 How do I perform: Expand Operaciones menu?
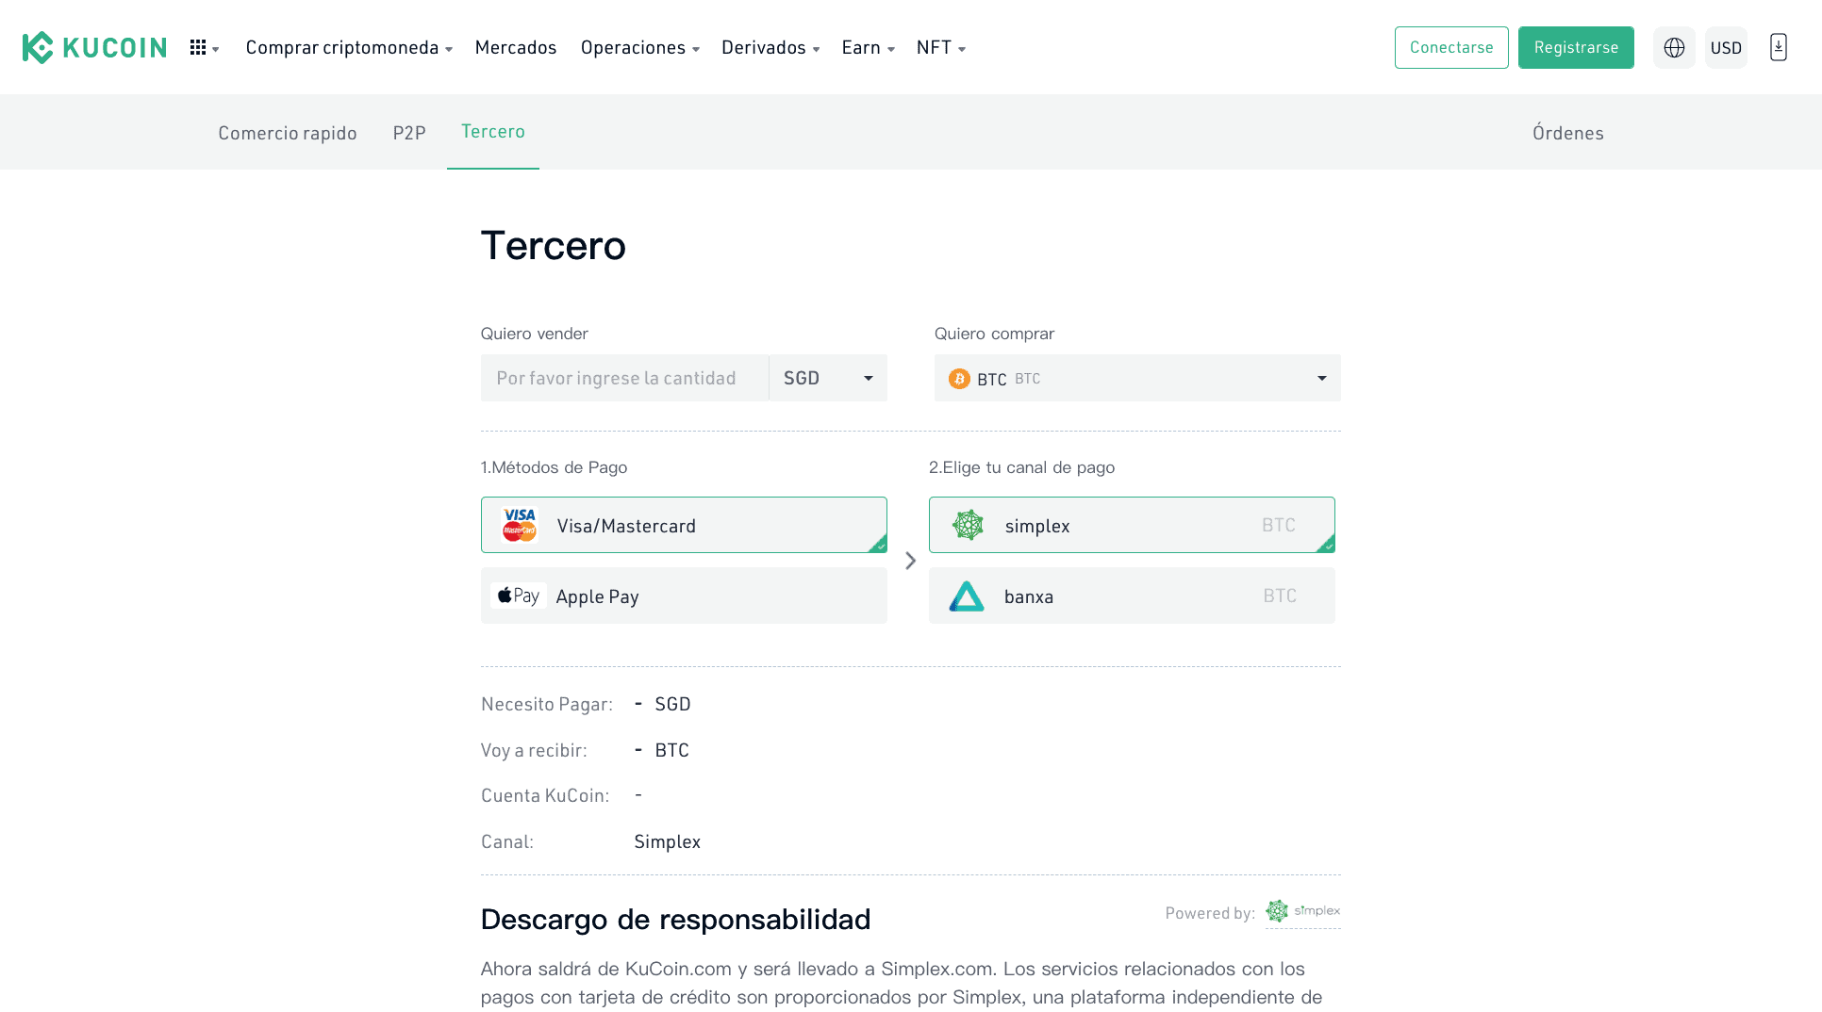coord(639,48)
